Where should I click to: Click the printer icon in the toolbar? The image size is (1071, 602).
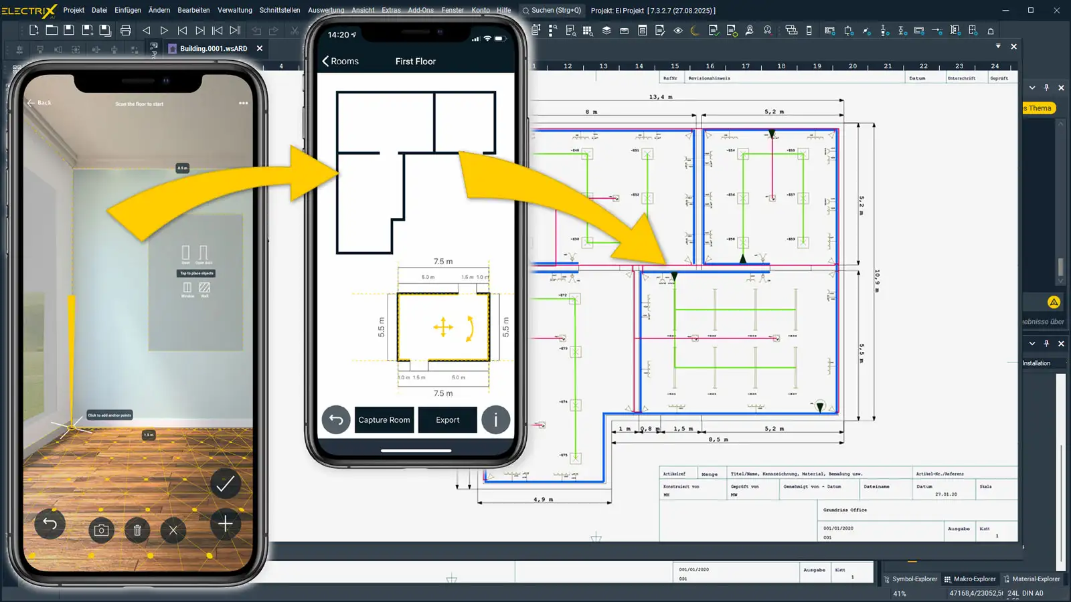[125, 30]
